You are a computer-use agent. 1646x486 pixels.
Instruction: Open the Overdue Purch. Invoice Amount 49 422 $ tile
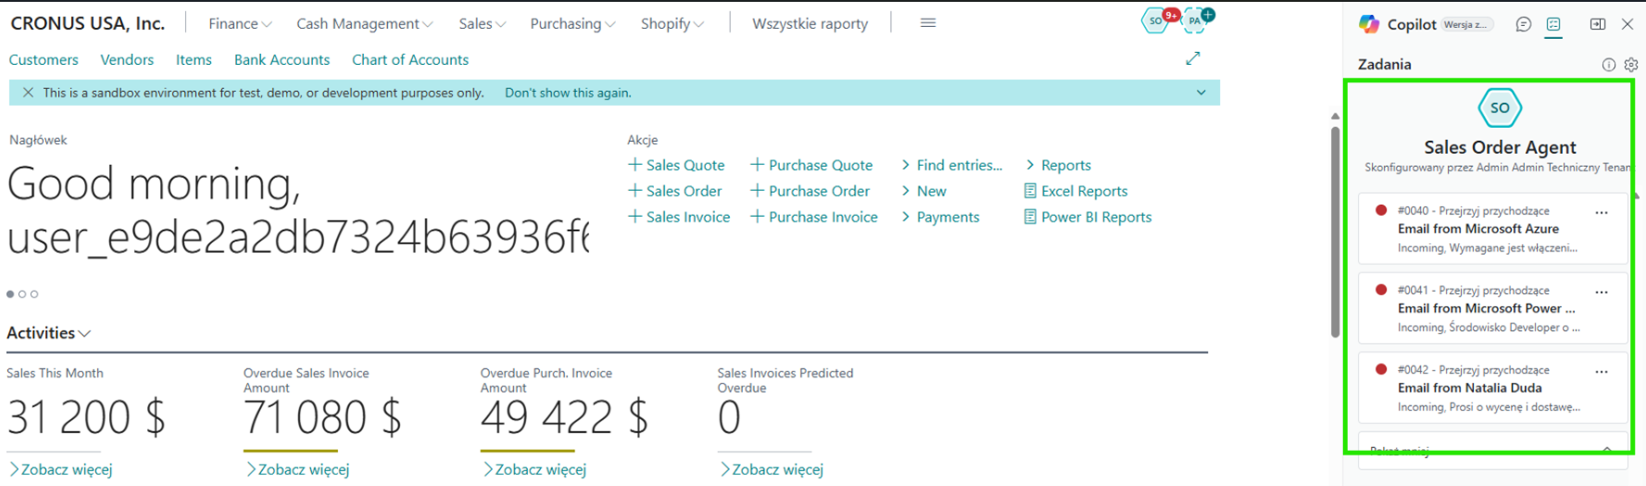click(564, 417)
